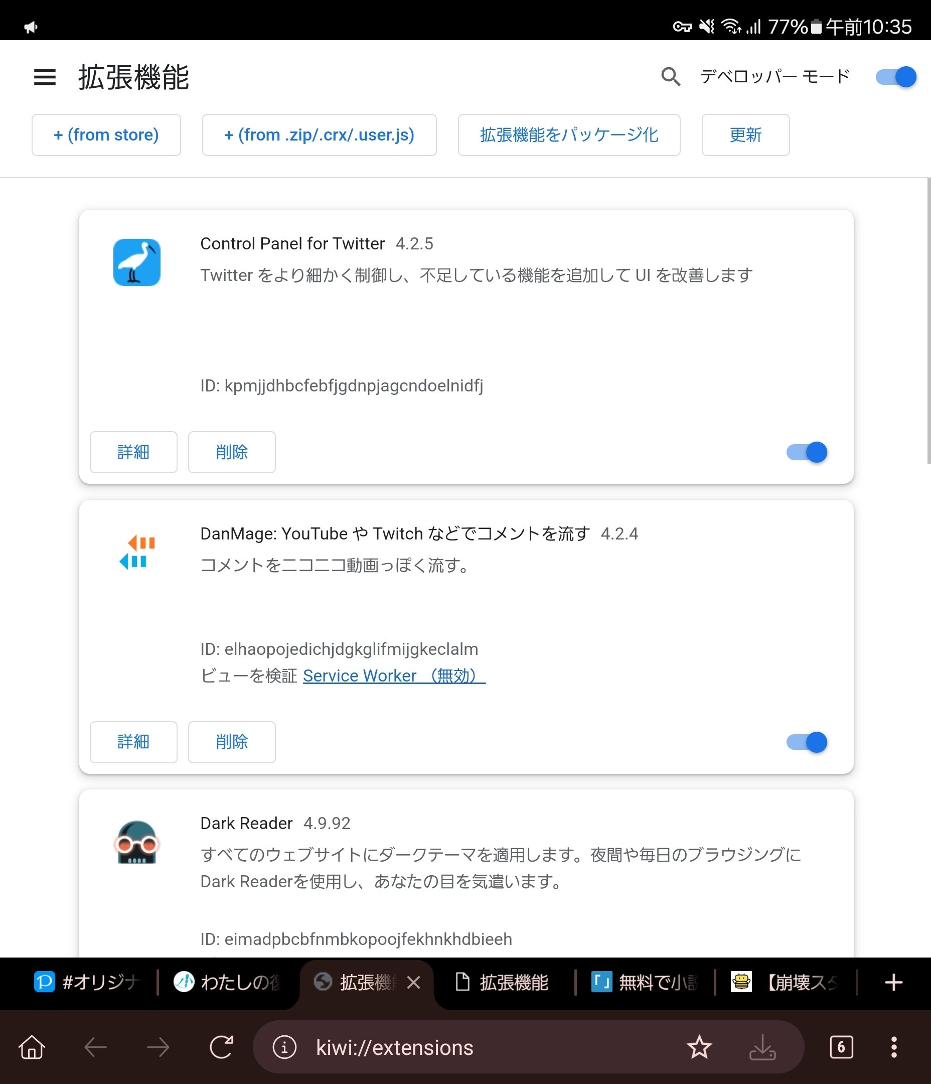
Task: Click 削除 for Control Panel for Twitter
Action: (232, 452)
